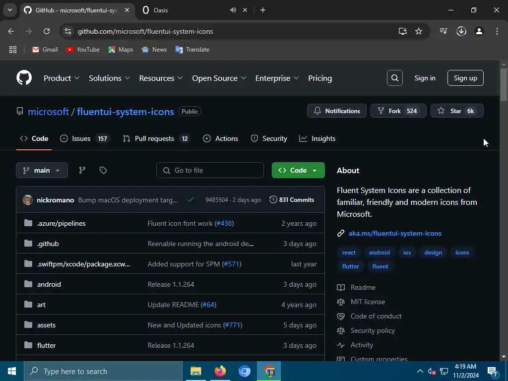
Task: Switch to the Issues tab
Action: pyautogui.click(x=85, y=139)
